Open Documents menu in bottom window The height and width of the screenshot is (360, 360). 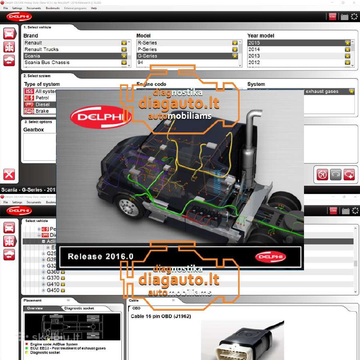(x=34, y=202)
